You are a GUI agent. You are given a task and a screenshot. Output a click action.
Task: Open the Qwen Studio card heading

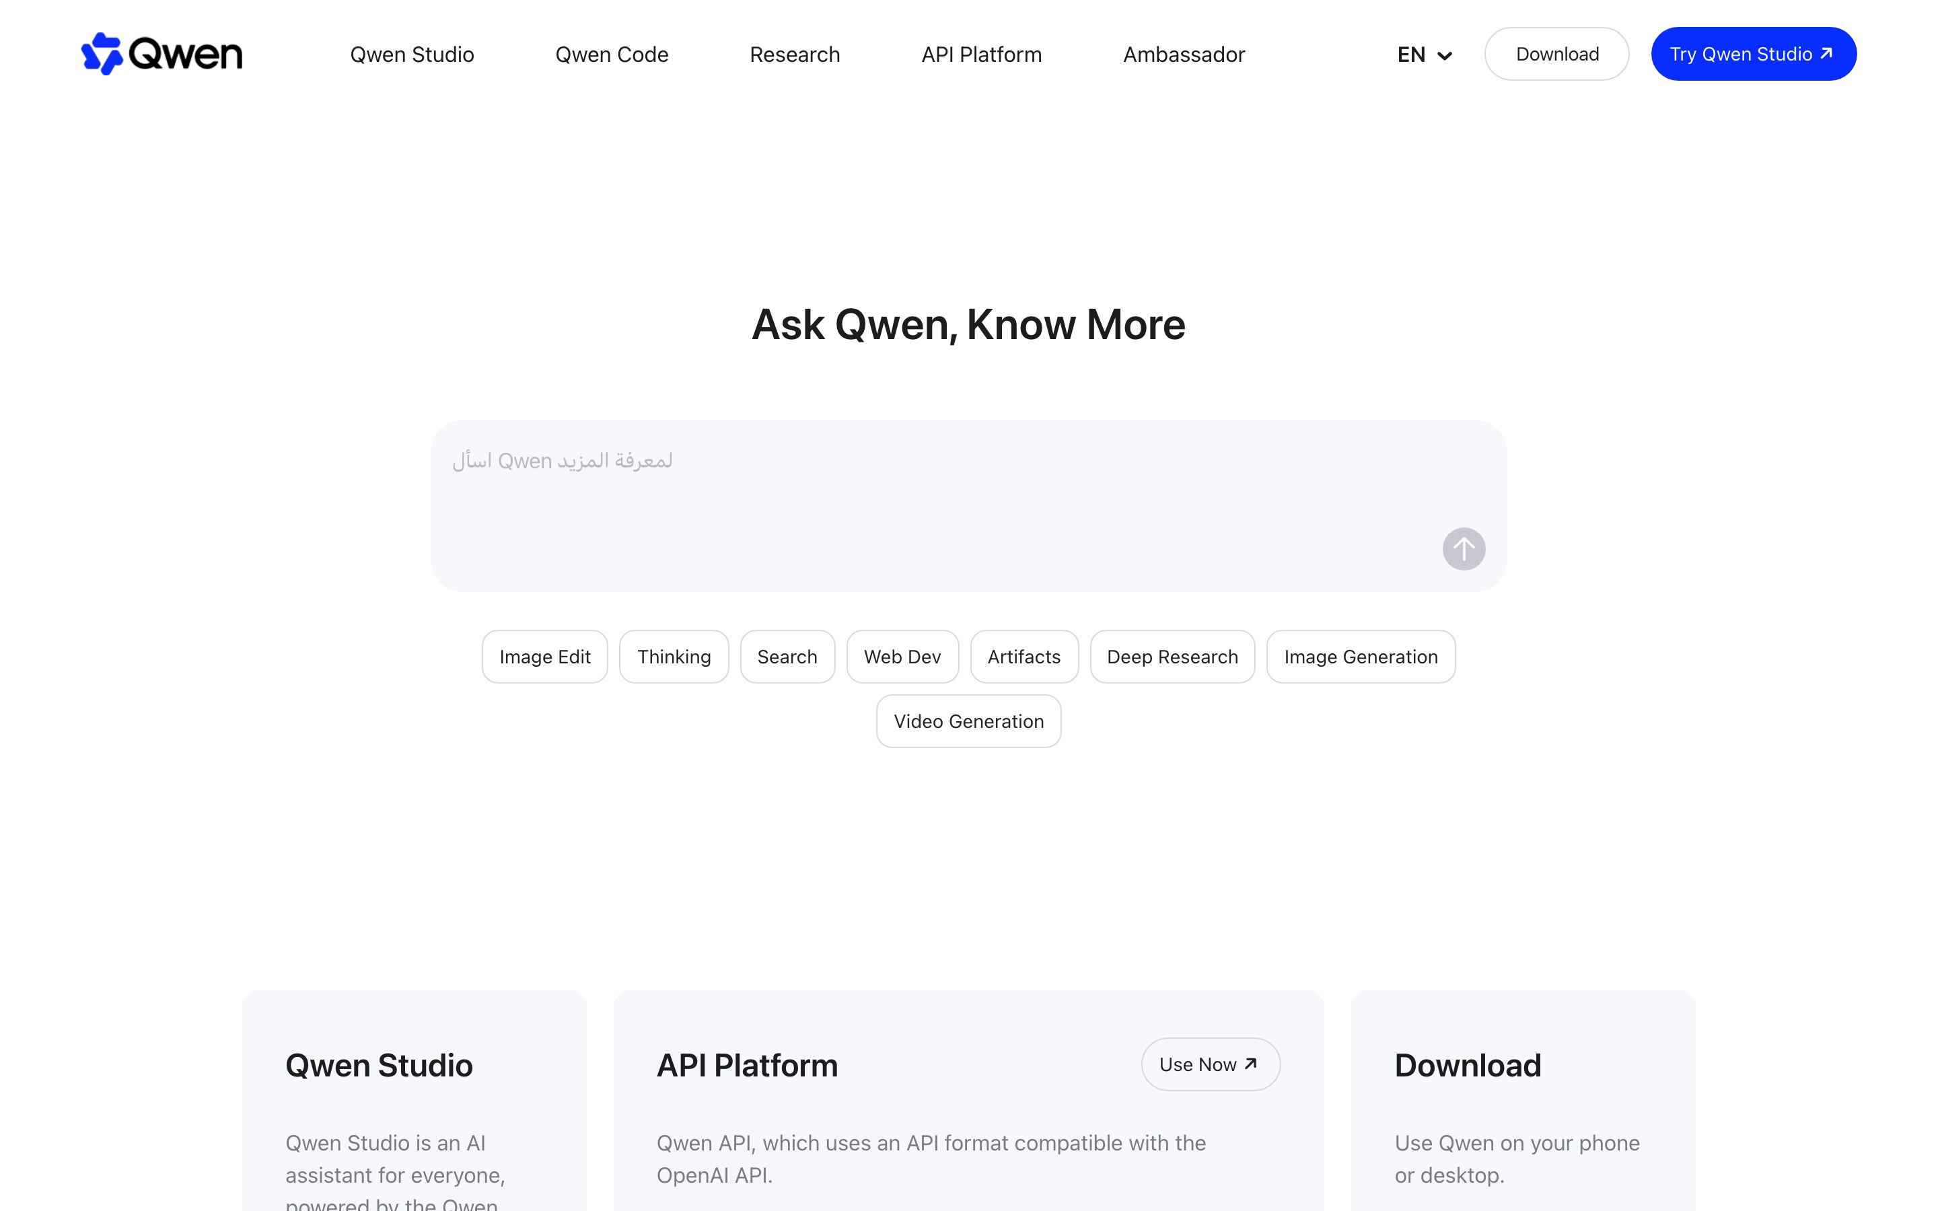click(x=379, y=1065)
